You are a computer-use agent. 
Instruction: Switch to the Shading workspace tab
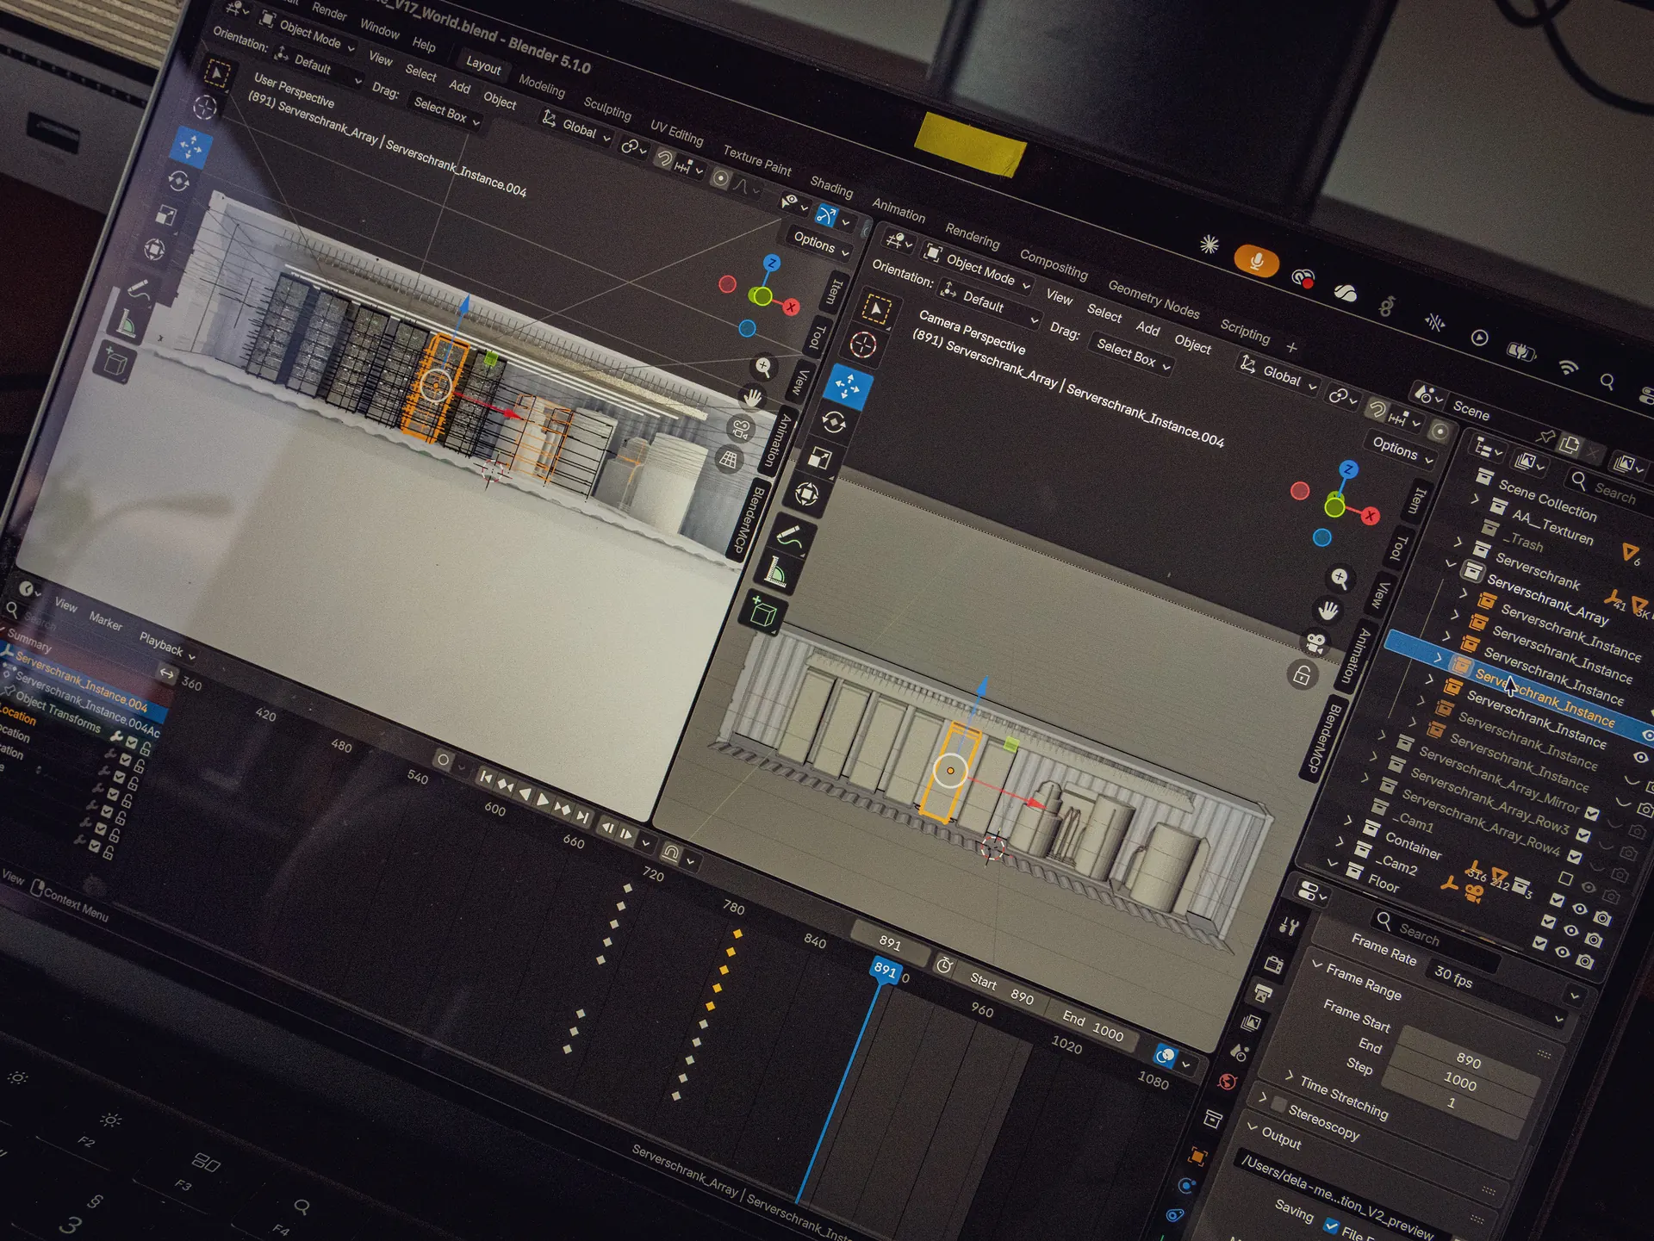831,185
